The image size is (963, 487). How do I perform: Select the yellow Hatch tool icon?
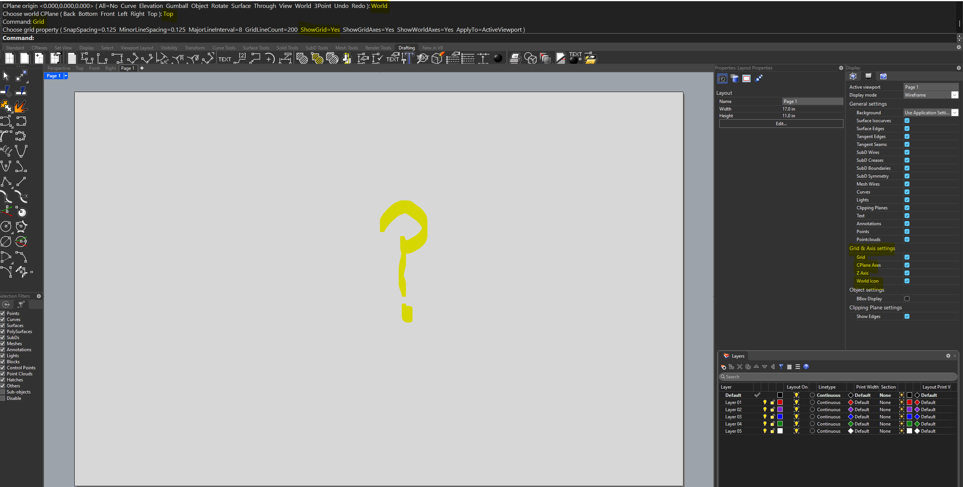(317, 58)
